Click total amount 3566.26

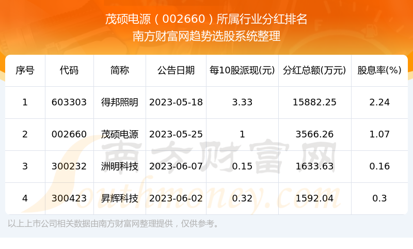(314, 134)
